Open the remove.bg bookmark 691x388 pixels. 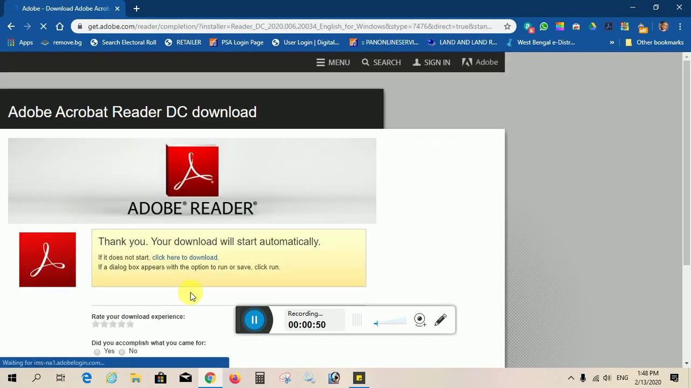pyautogui.click(x=62, y=43)
